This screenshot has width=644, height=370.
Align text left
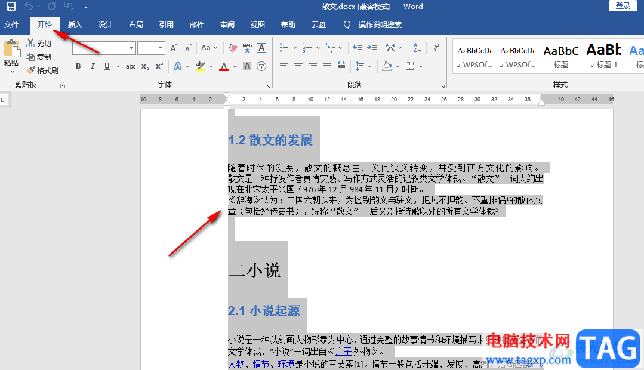284,66
